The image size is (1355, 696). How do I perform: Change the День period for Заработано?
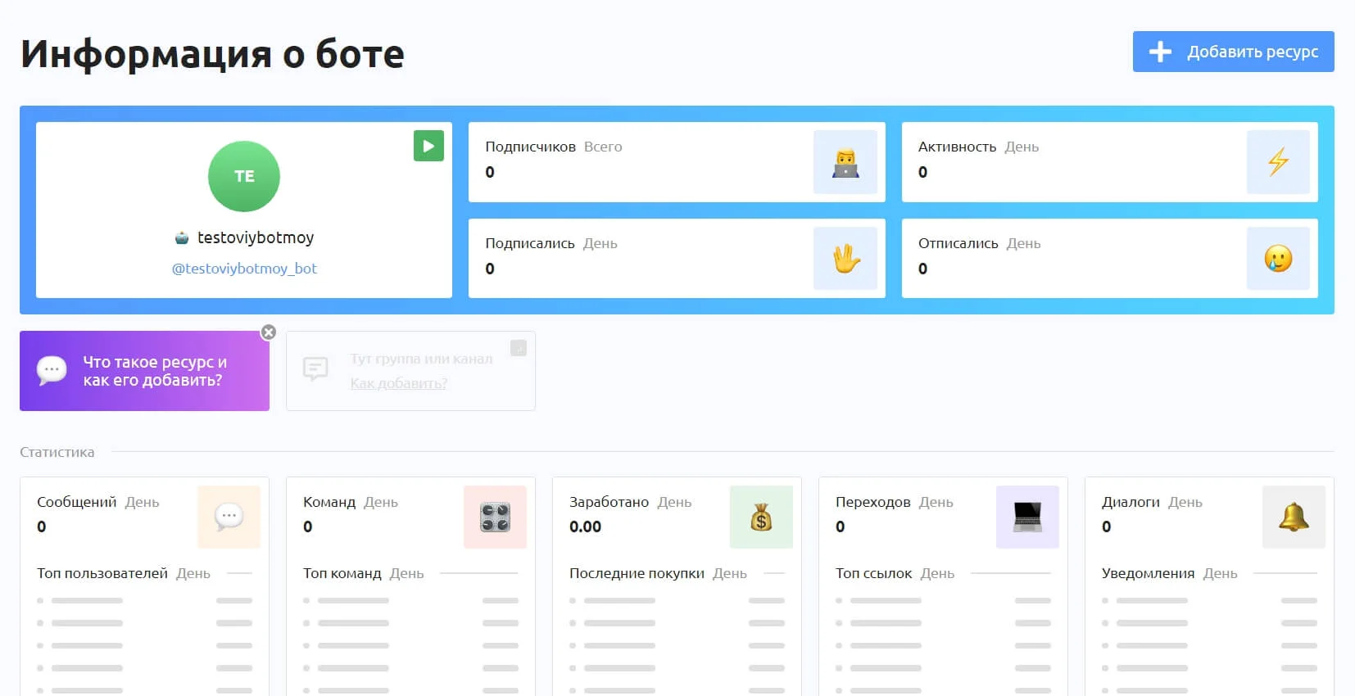(x=674, y=503)
